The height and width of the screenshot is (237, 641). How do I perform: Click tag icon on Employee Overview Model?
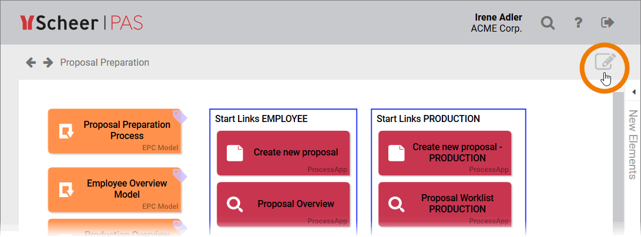pos(180,174)
